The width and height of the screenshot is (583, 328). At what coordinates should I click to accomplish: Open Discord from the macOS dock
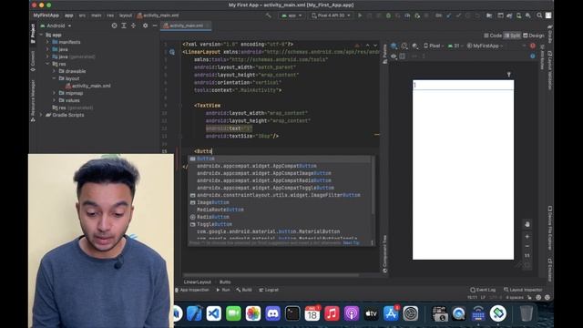point(272,313)
